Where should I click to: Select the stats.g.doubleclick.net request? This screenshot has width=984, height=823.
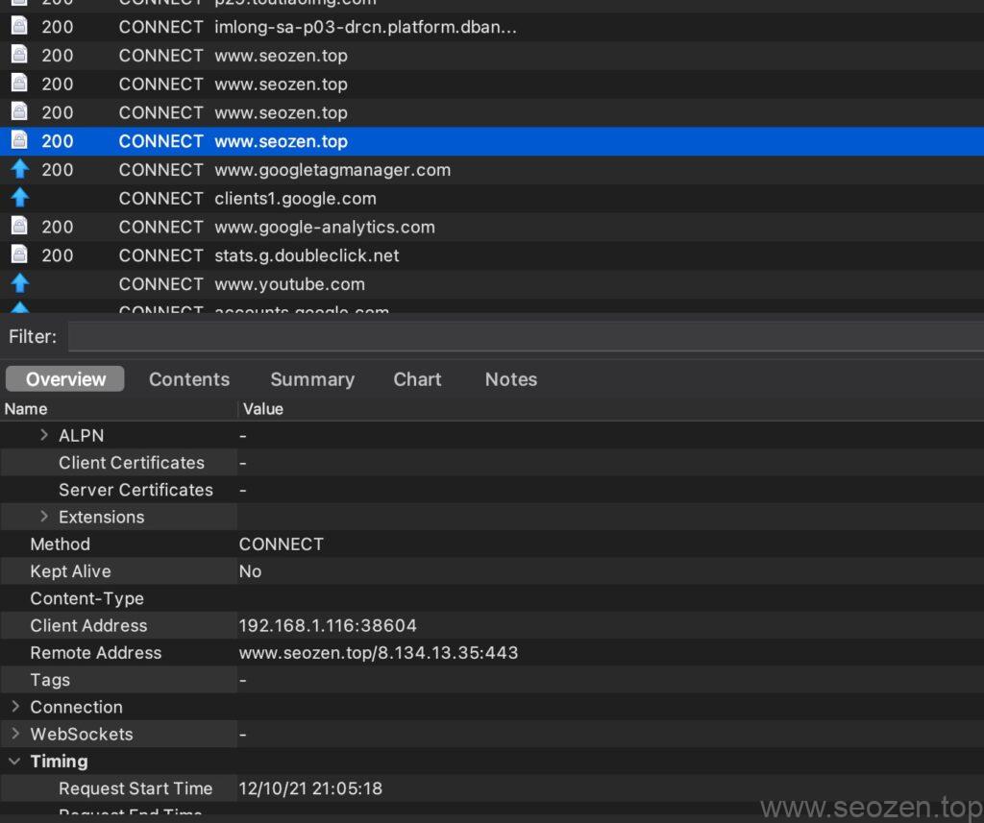pos(492,255)
